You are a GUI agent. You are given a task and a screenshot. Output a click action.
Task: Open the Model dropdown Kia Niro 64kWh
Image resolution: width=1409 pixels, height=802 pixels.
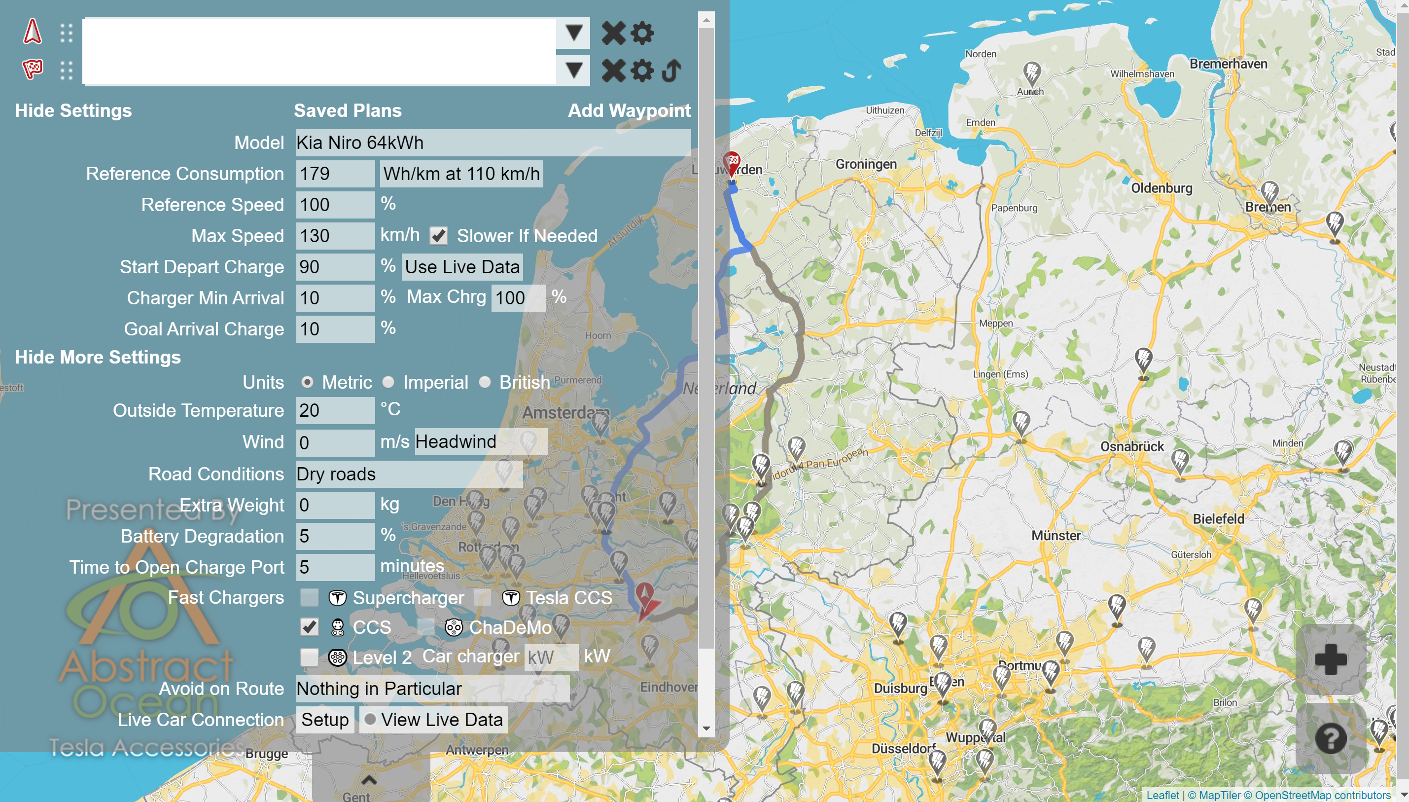tap(493, 143)
